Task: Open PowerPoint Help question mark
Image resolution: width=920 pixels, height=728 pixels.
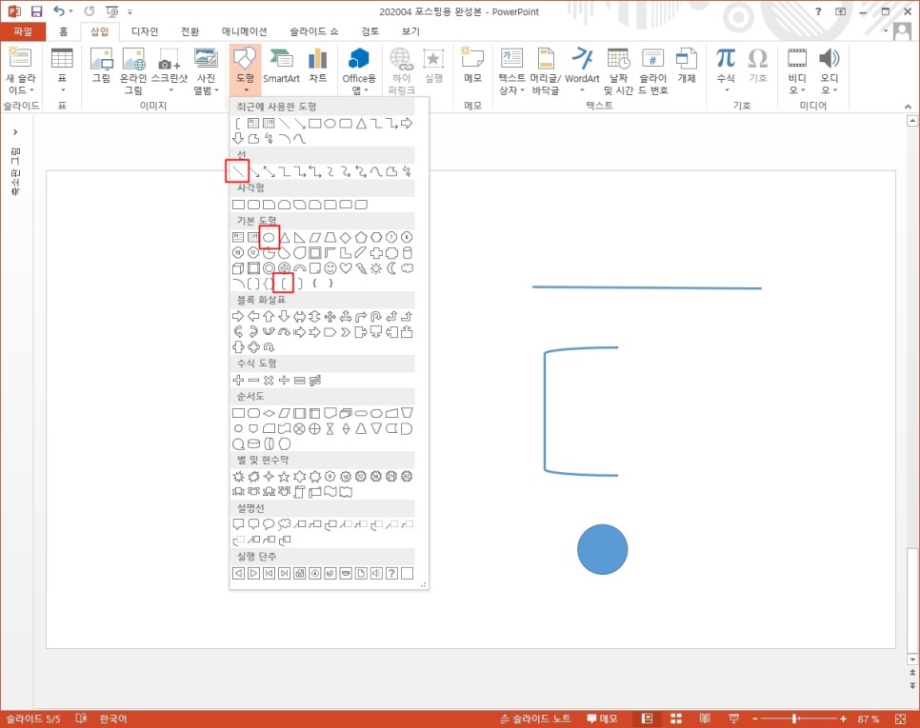Action: (x=818, y=11)
